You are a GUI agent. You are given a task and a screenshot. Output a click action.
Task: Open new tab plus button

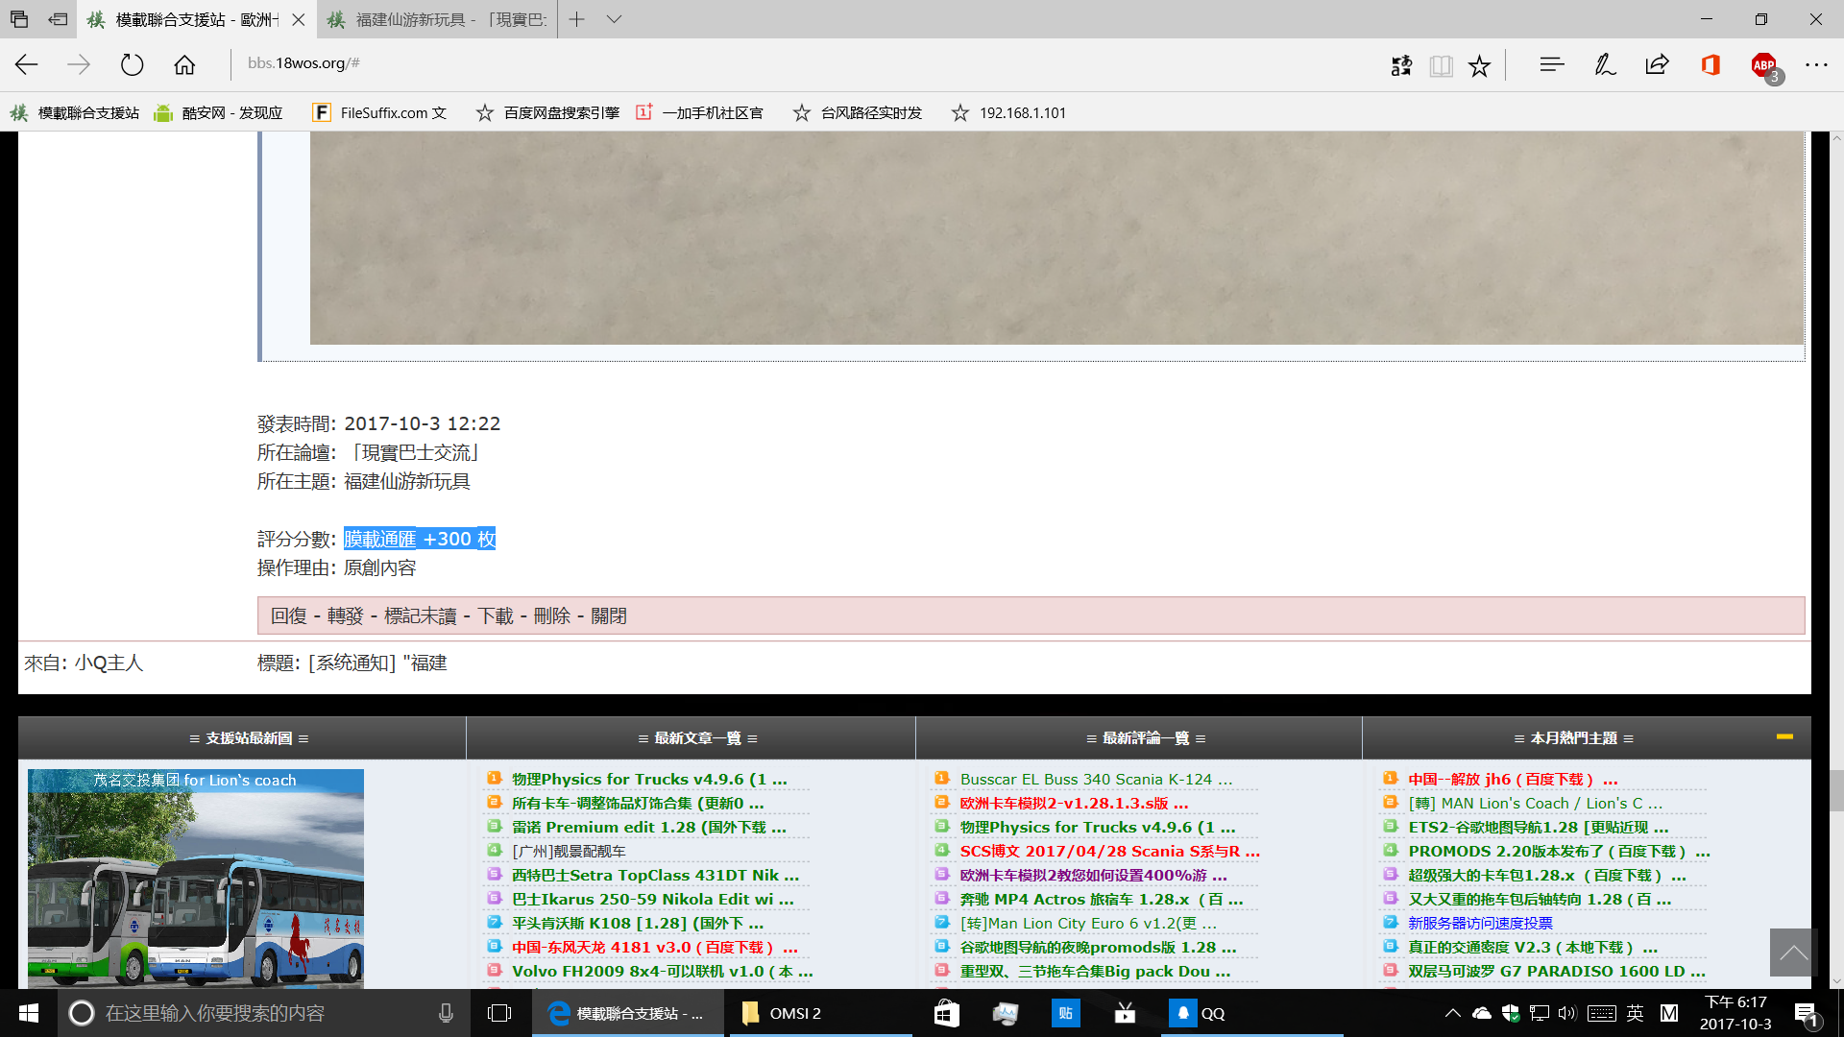pyautogui.click(x=576, y=19)
